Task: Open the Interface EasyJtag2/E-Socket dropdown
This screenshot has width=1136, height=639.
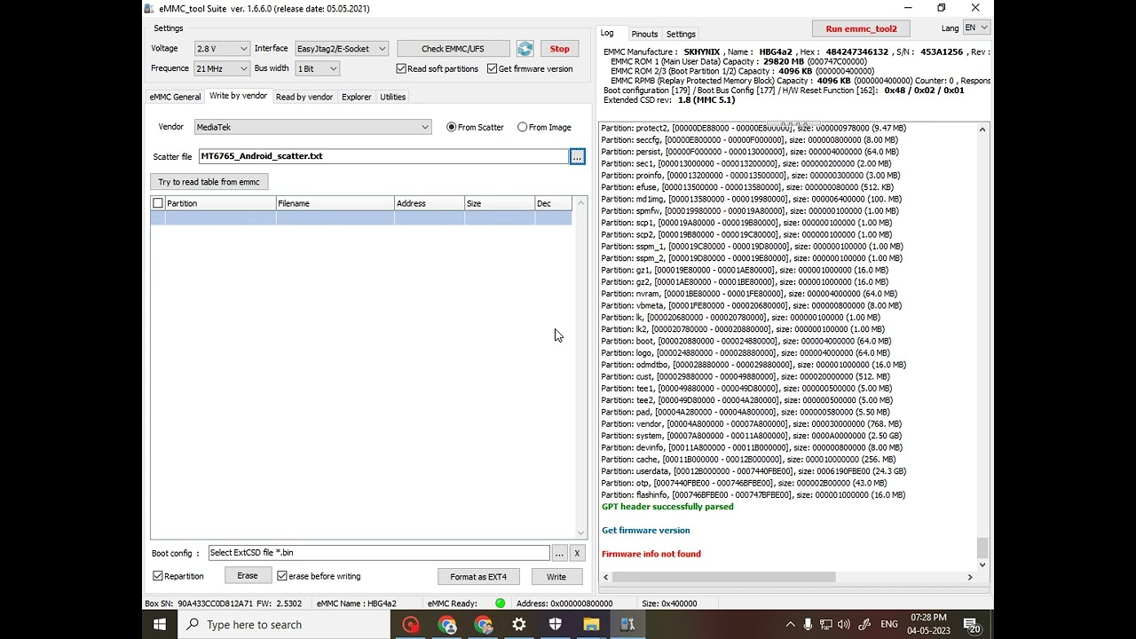Action: (341, 49)
